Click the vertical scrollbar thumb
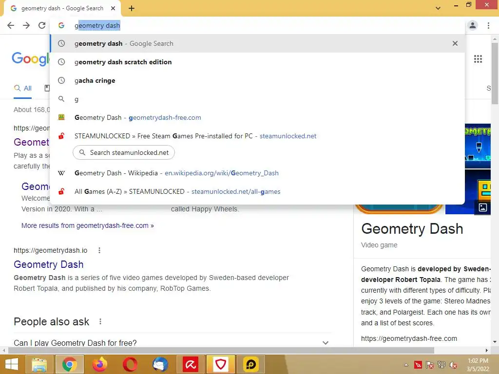The height and width of the screenshot is (374, 499). pyautogui.click(x=495, y=73)
